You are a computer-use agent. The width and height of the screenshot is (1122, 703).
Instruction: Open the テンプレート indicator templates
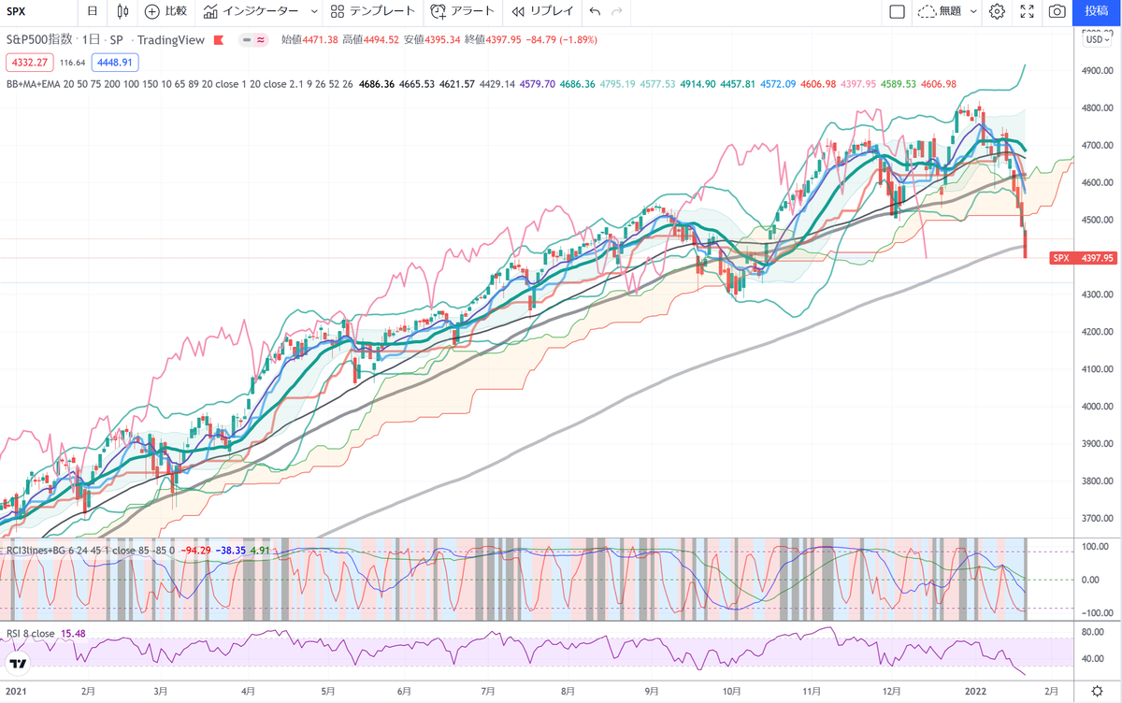(373, 11)
